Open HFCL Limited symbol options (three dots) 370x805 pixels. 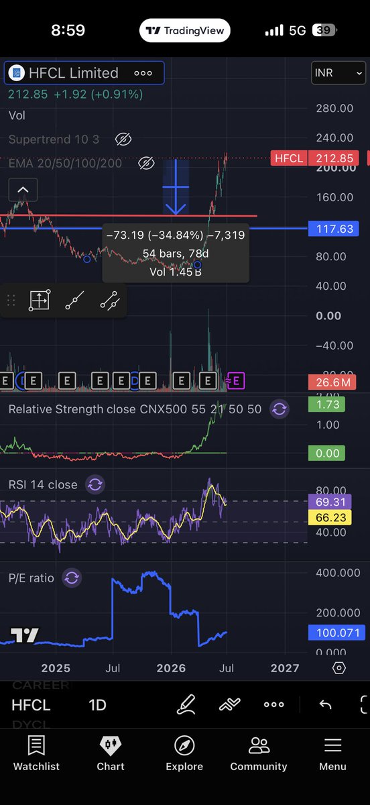pyautogui.click(x=143, y=73)
